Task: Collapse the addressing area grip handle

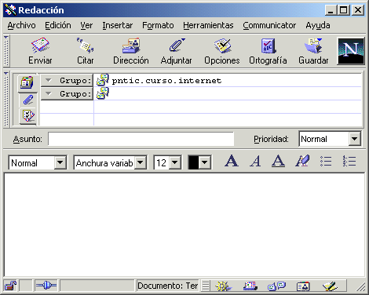Action: 6,99
